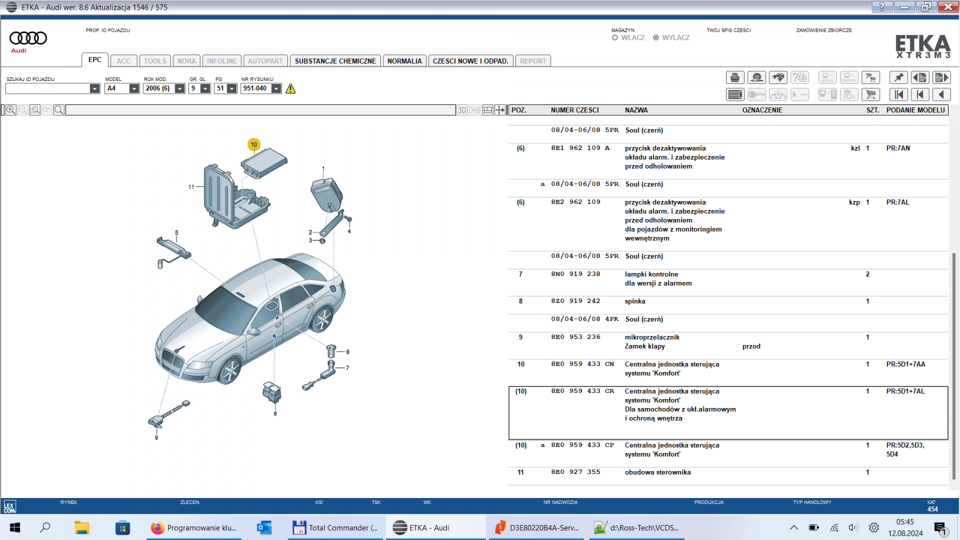
Task: Go to next page document icon
Action: tap(941, 77)
